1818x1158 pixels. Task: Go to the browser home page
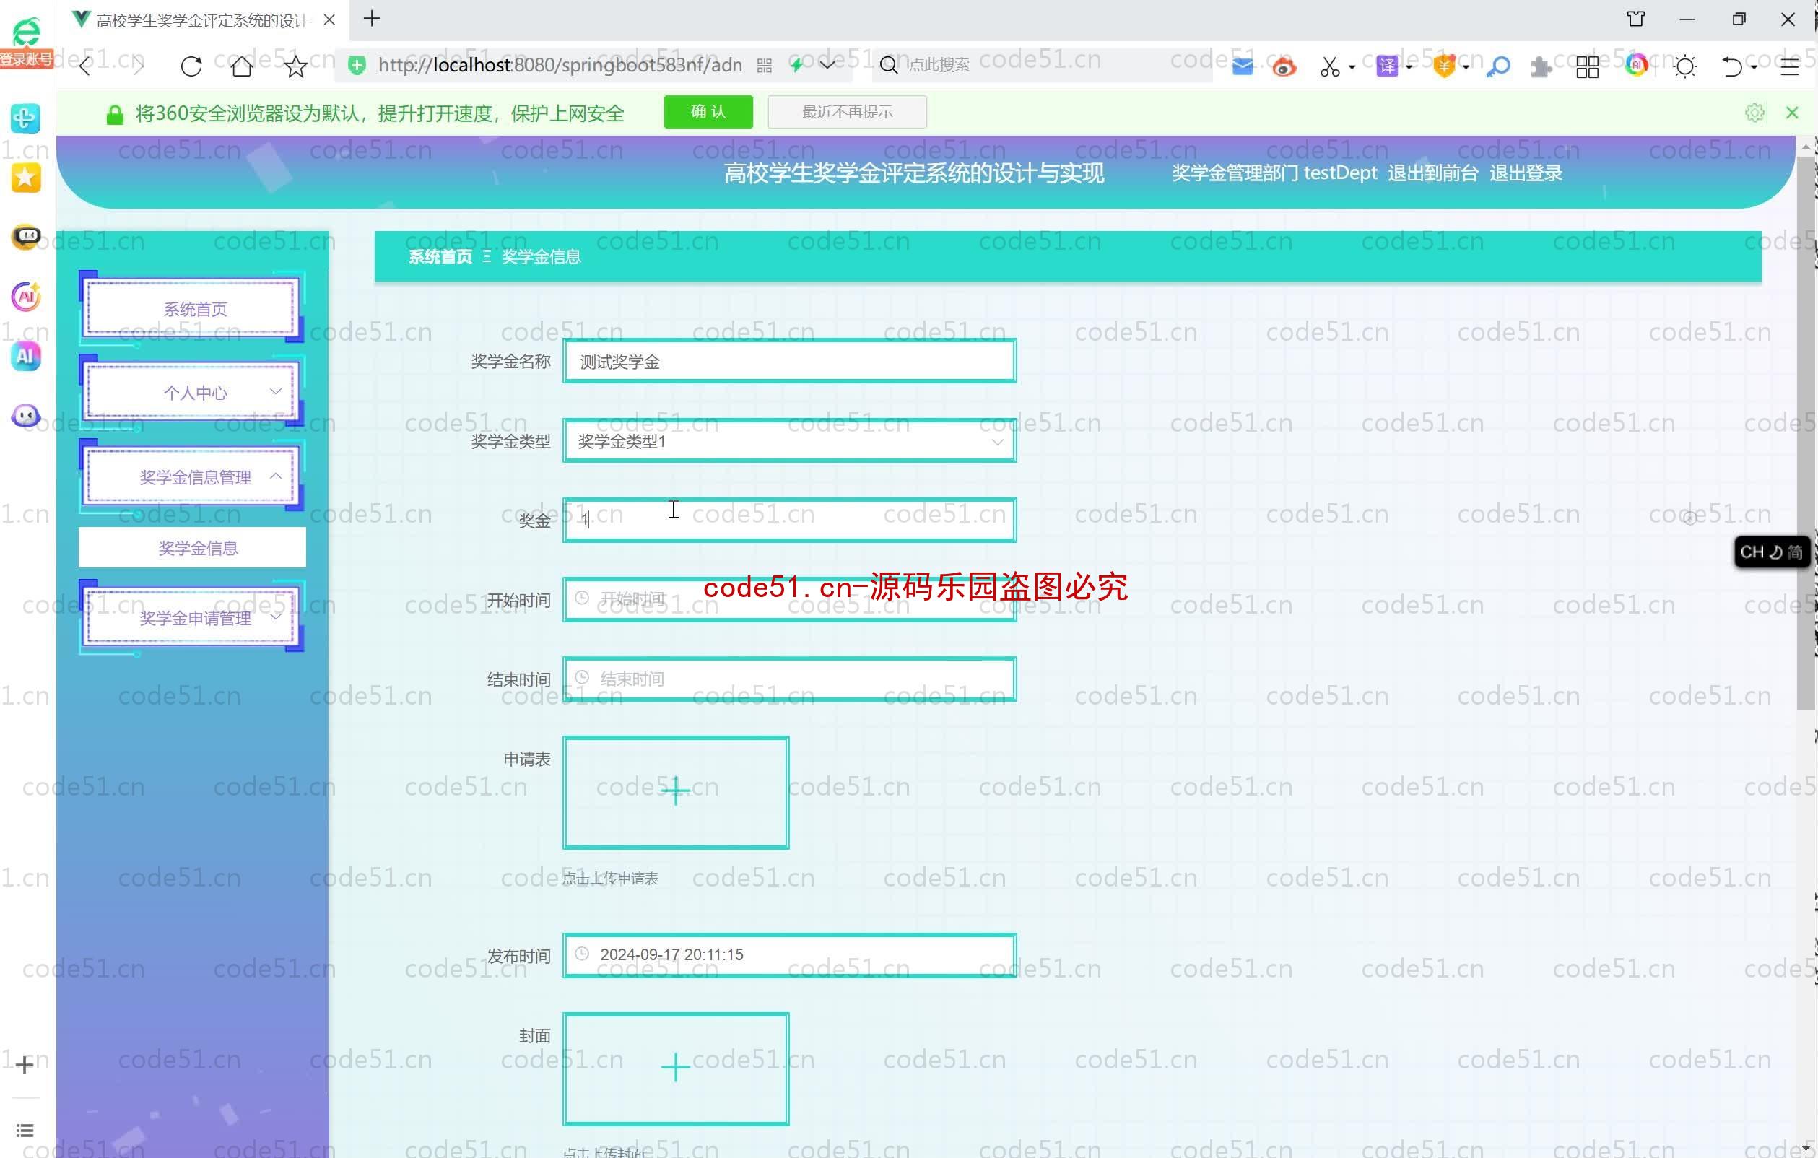pos(243,66)
